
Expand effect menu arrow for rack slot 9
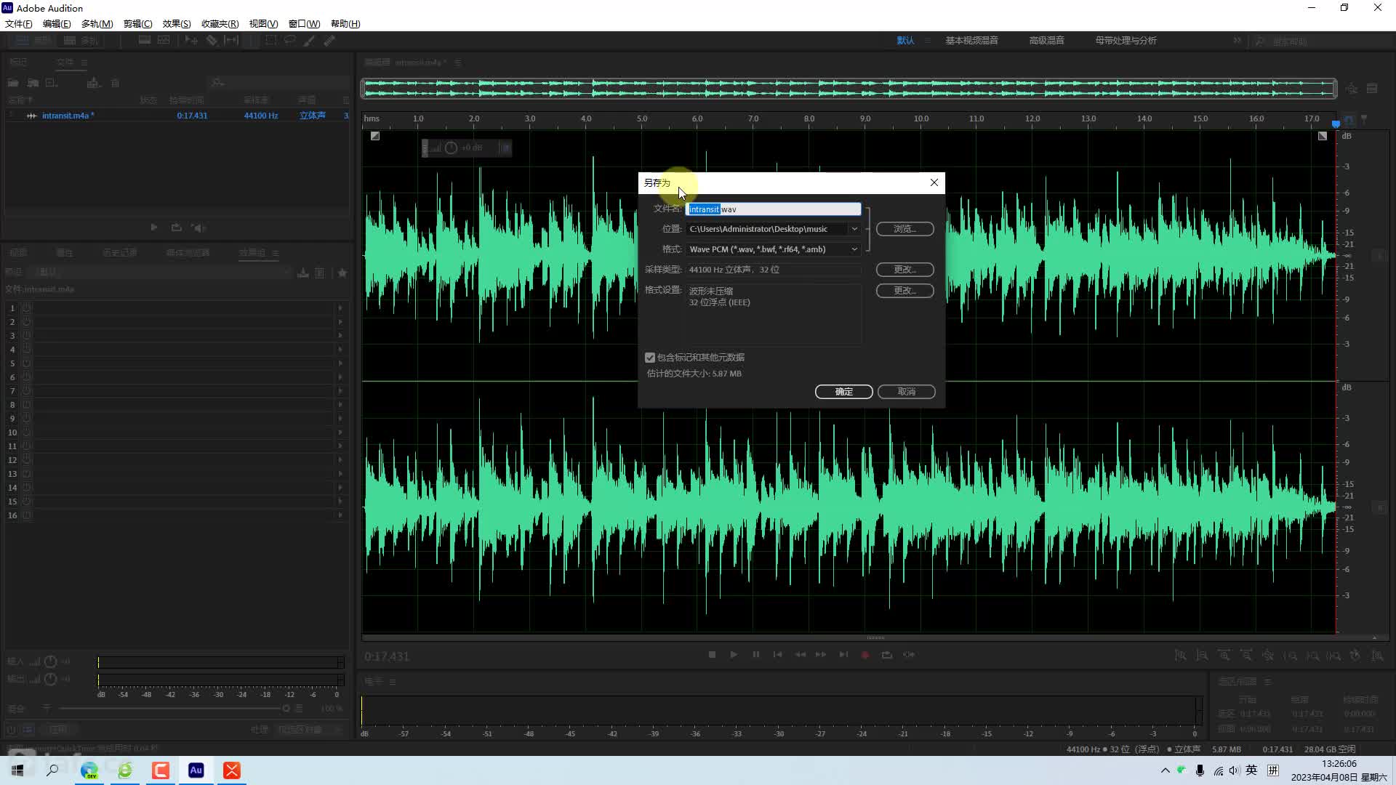340,419
